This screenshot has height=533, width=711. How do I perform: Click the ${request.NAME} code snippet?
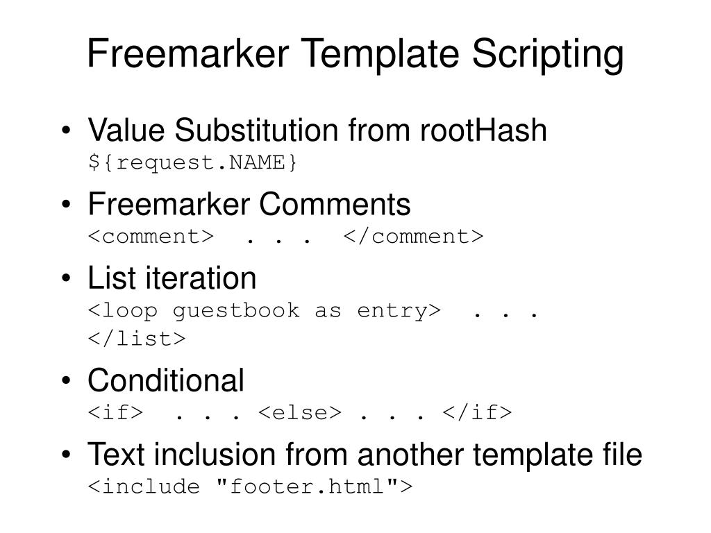[193, 162]
